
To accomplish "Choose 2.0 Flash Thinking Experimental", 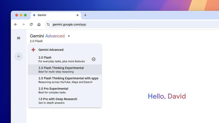I will tap(65, 70).
